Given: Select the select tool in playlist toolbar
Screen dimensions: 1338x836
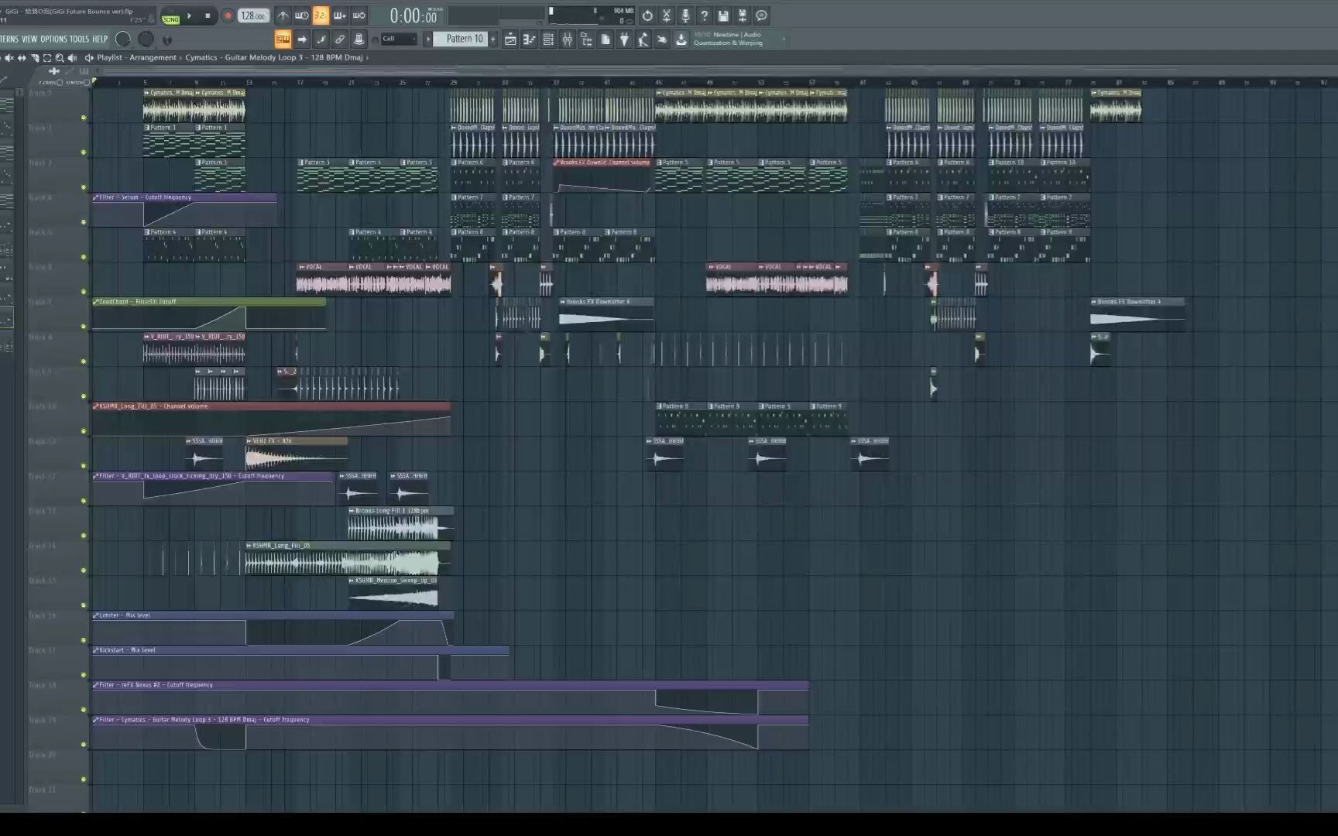Looking at the screenshot, I should (x=47, y=58).
